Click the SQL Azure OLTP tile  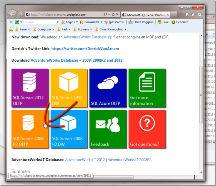tap(108, 88)
